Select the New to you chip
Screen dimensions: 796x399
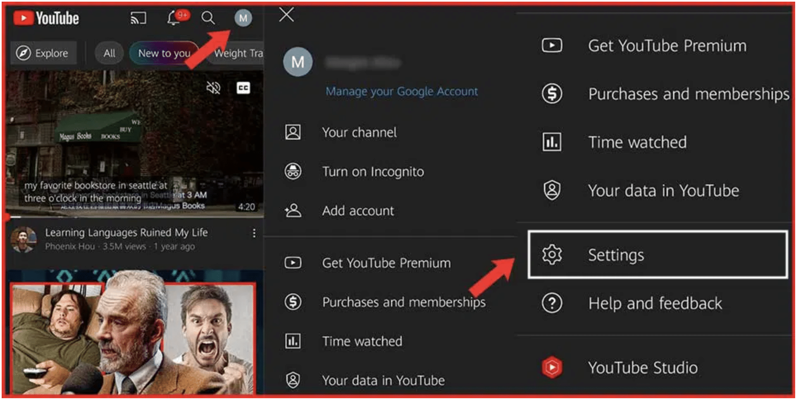click(164, 53)
